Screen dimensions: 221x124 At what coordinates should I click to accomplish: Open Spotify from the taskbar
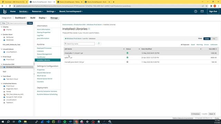coord(65,122)
